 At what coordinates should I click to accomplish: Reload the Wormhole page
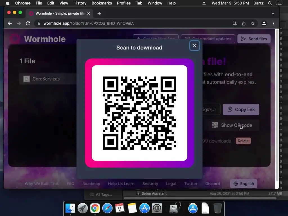[28, 23]
